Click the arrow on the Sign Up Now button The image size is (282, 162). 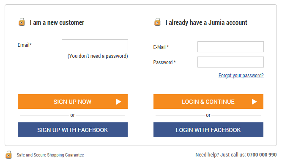coord(118,102)
